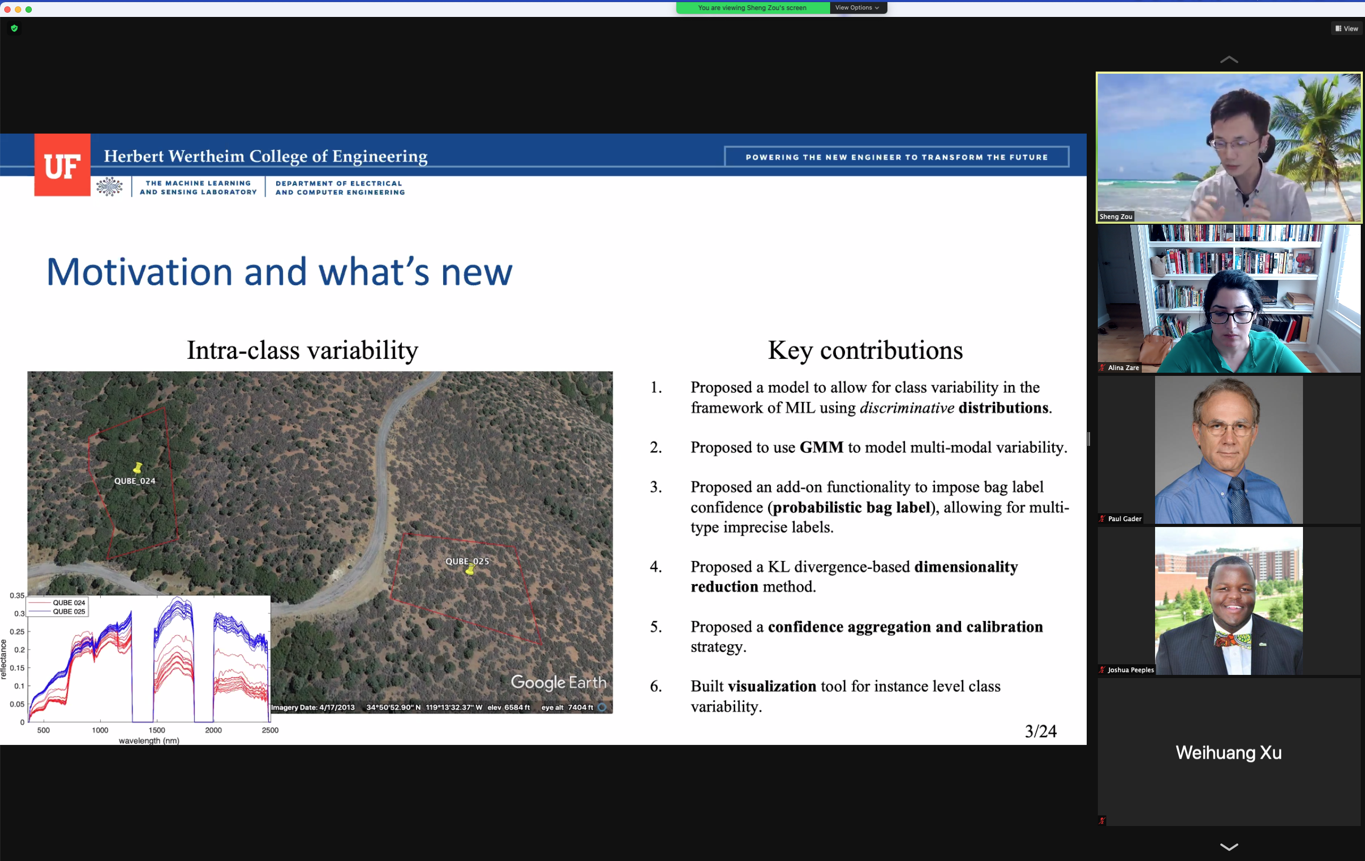Screen dimensions: 1365x861
Task: Click the Google Earth logo text
Action: tap(558, 682)
